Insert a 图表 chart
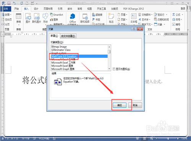191x141 pixels. click(x=54, y=19)
